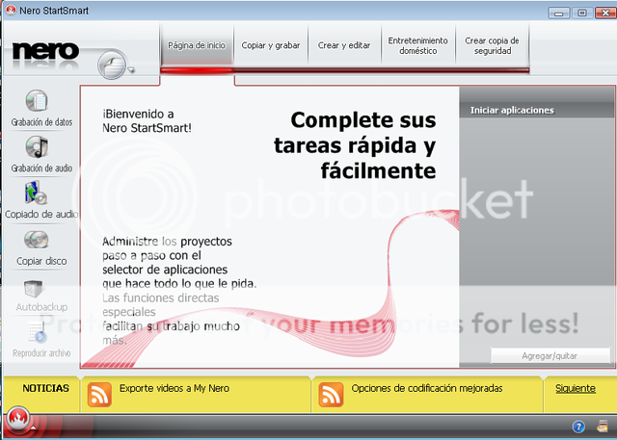This screenshot has width=617, height=440.
Task: Expand the arrow beside Nero flame button
Action: 32,426
